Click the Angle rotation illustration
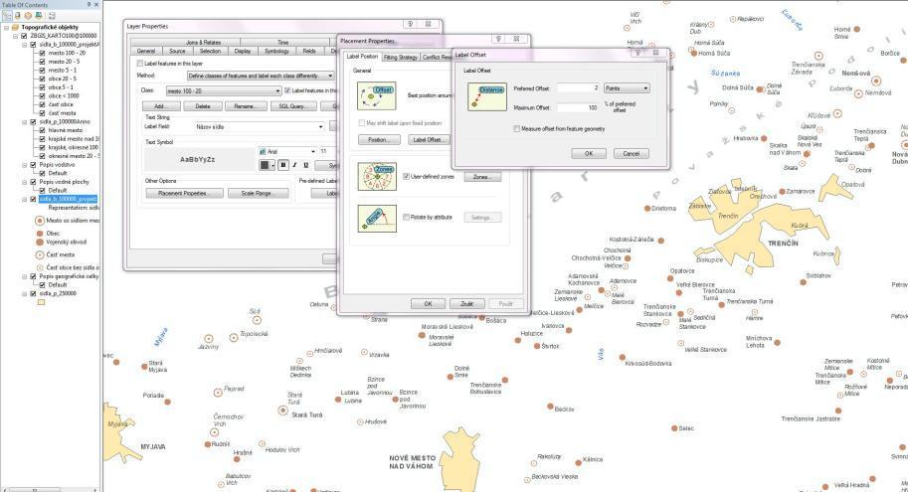The height and width of the screenshot is (492, 908). (376, 219)
